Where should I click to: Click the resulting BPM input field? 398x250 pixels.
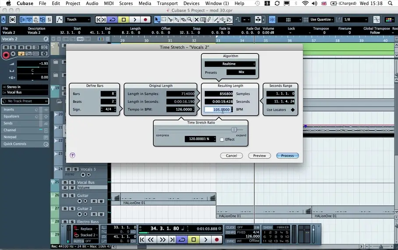[218, 110]
